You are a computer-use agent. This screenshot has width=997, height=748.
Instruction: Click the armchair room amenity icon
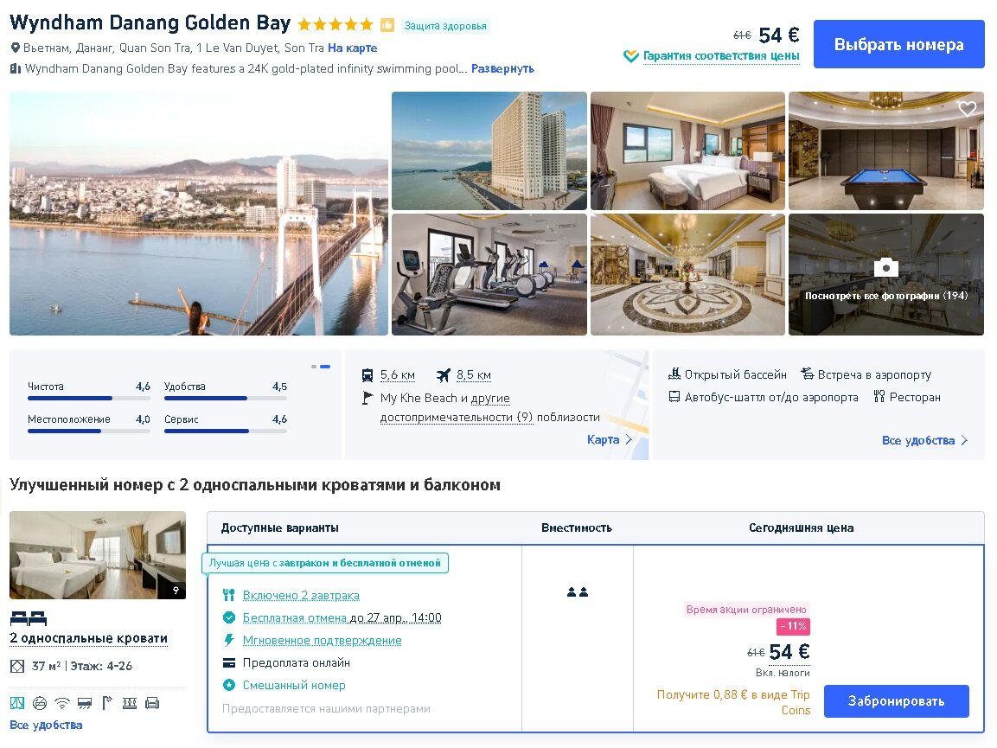click(152, 703)
